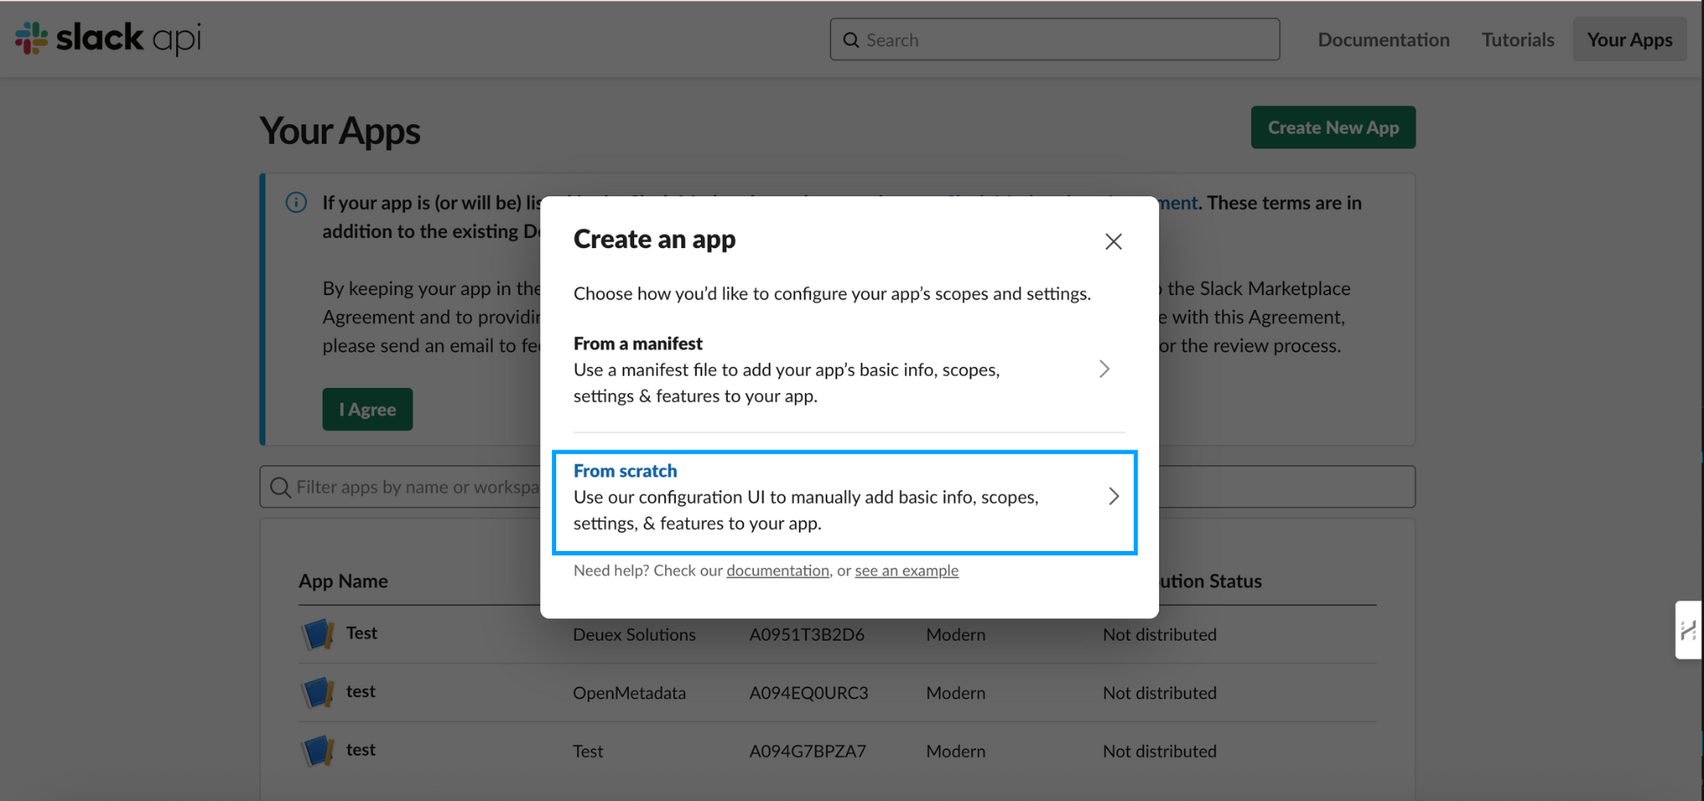Click the search magnifier icon in header
Screen dimensions: 1704x801
click(x=851, y=40)
